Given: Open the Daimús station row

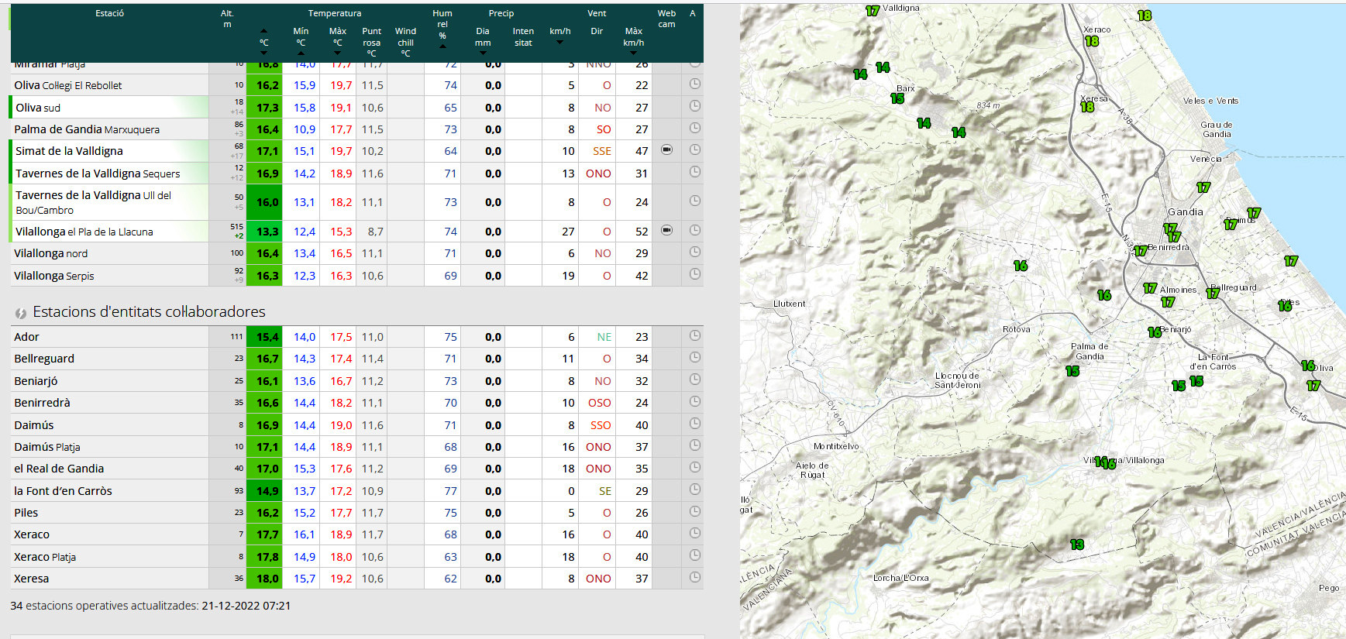Looking at the screenshot, I should (356, 425).
